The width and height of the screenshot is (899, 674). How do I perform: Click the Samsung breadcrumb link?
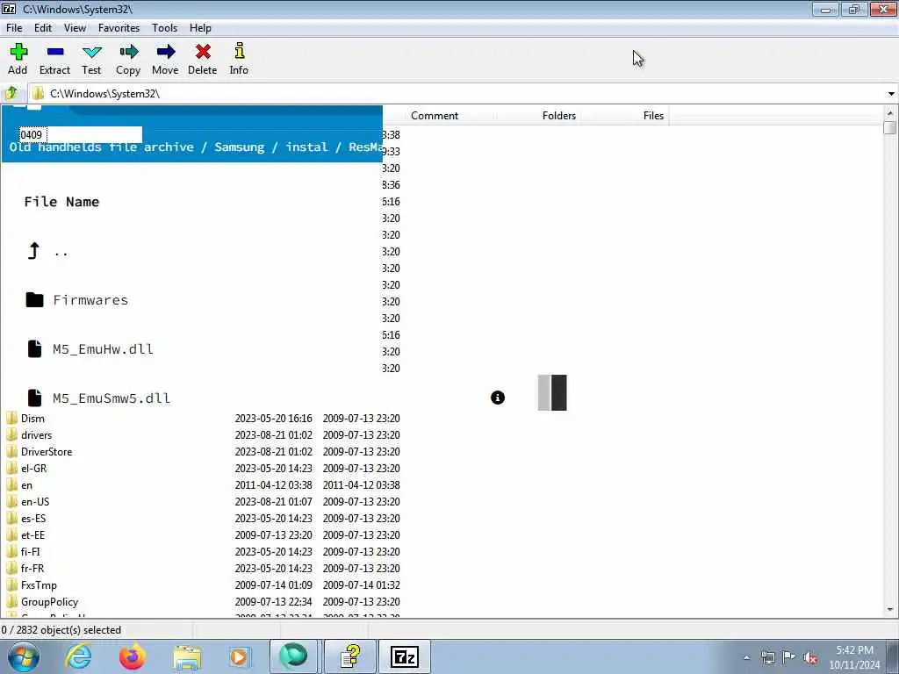coord(239,147)
